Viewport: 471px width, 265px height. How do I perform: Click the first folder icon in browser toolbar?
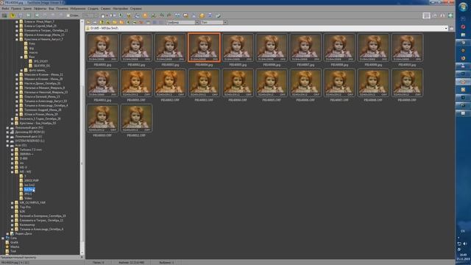tap(88, 22)
